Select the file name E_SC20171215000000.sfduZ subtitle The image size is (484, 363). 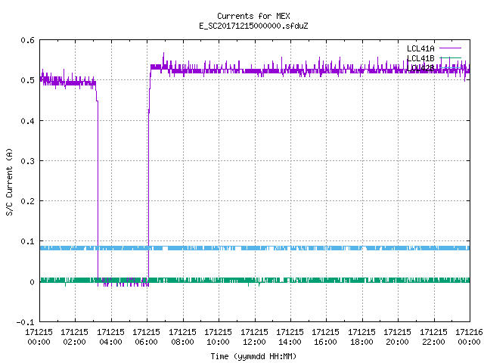[x=253, y=26]
